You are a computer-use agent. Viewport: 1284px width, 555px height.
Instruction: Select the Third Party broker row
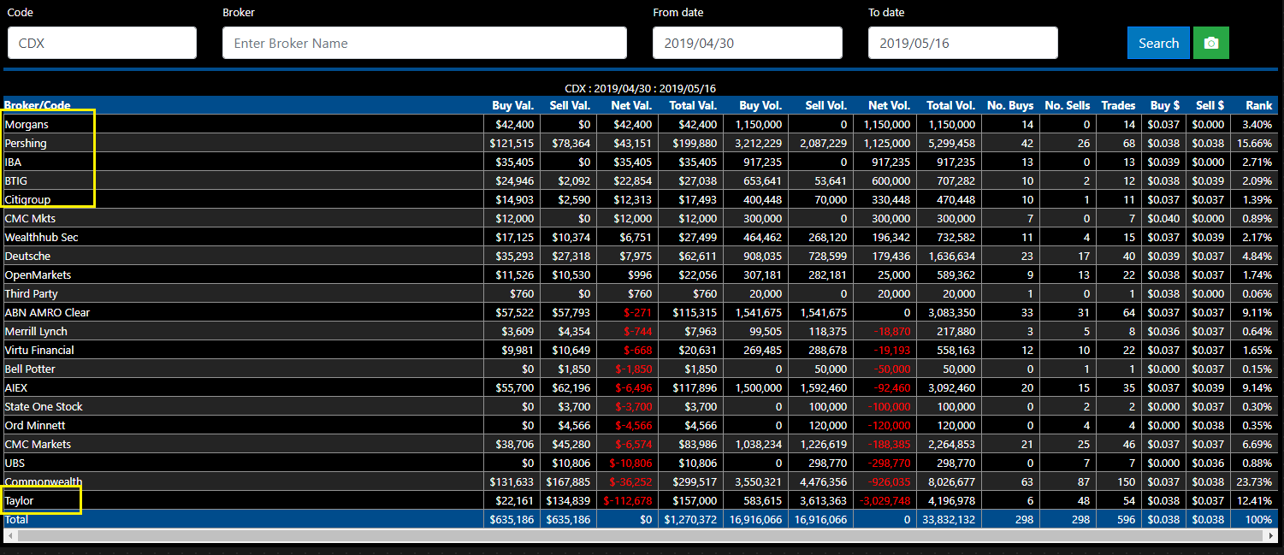tap(639, 293)
